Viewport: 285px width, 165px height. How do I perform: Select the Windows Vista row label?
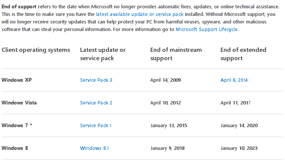tap(19, 103)
